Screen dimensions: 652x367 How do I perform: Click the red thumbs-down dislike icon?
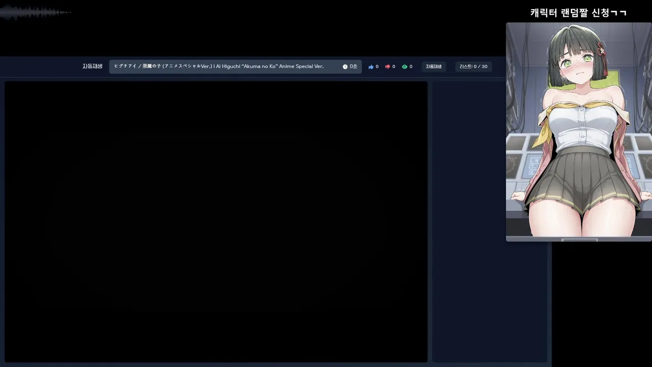[388, 67]
